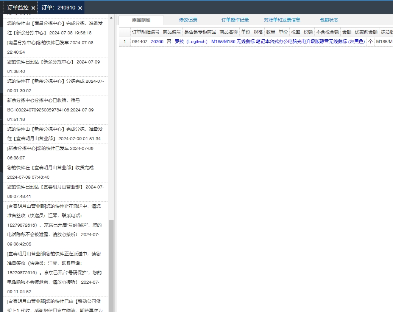This screenshot has height=312, width=393.
Task: Select entry 【宜春明月山营业部】收货完成
Action: [56, 173]
